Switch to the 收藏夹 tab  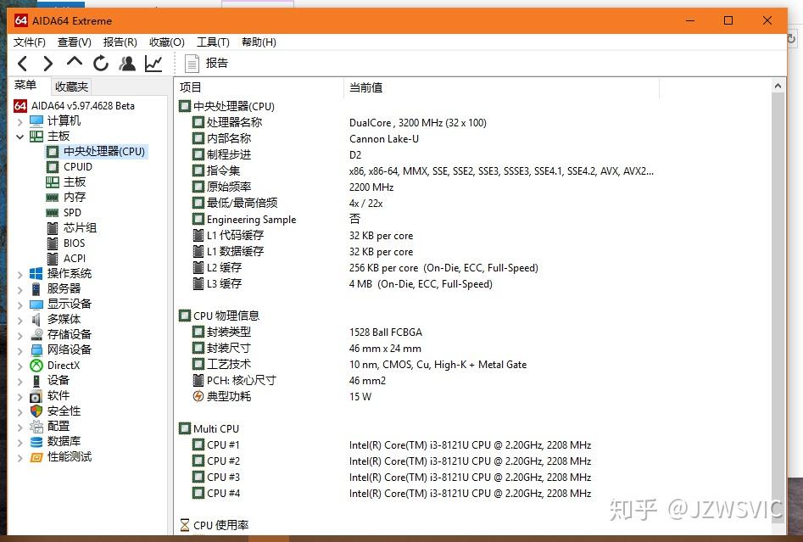coord(71,86)
